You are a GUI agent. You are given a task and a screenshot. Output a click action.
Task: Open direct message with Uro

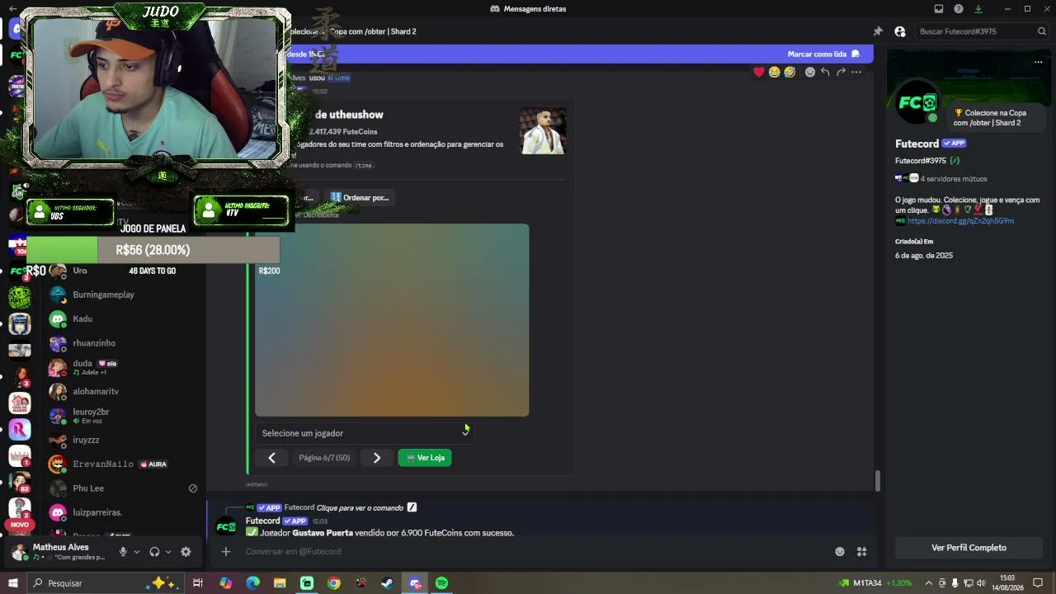pyautogui.click(x=124, y=271)
